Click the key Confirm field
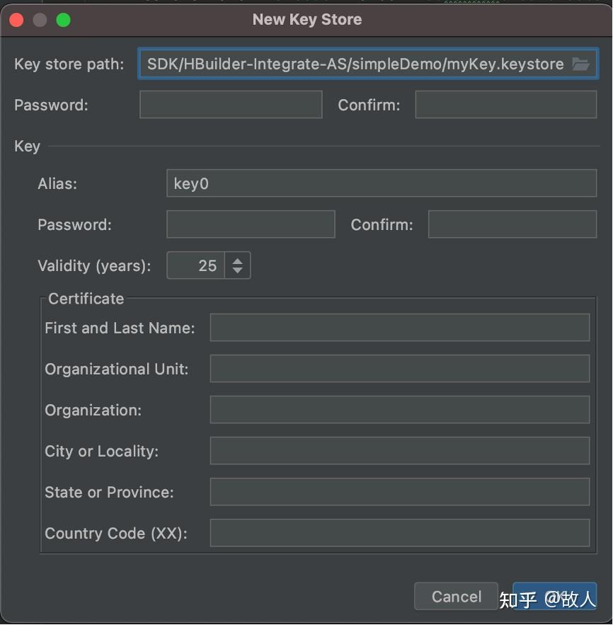Viewport: 613px width, 625px height. (512, 224)
